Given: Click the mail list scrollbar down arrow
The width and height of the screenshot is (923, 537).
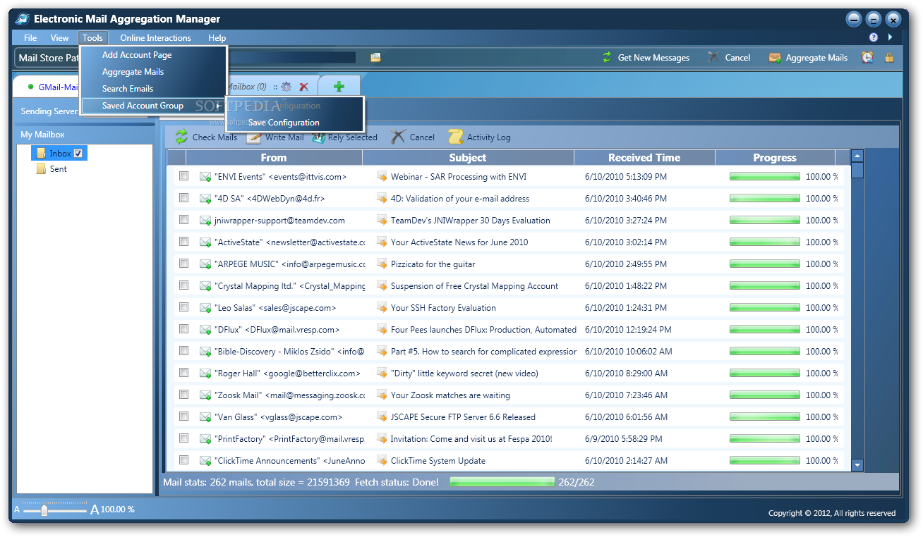Looking at the screenshot, I should 857,464.
